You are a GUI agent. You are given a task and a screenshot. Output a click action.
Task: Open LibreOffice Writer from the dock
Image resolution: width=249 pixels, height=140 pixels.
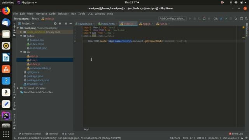click(6, 57)
